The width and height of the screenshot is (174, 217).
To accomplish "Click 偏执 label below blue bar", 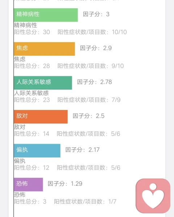I will point(20,161).
